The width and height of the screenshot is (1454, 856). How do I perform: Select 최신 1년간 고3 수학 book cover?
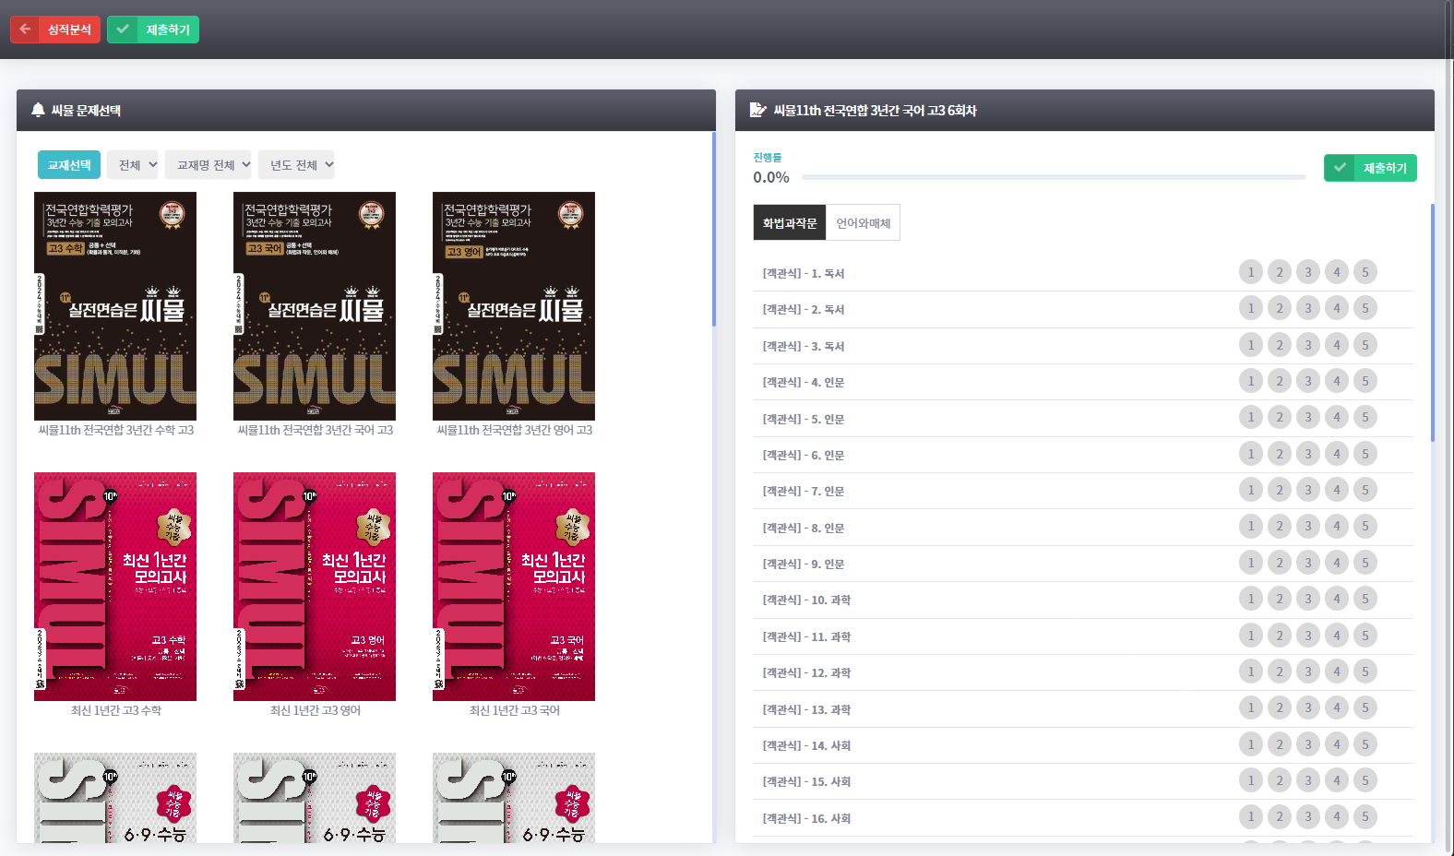[115, 587]
